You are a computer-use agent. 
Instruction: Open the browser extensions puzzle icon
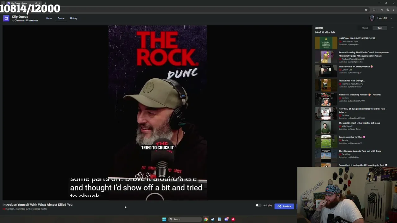(x=374, y=10)
